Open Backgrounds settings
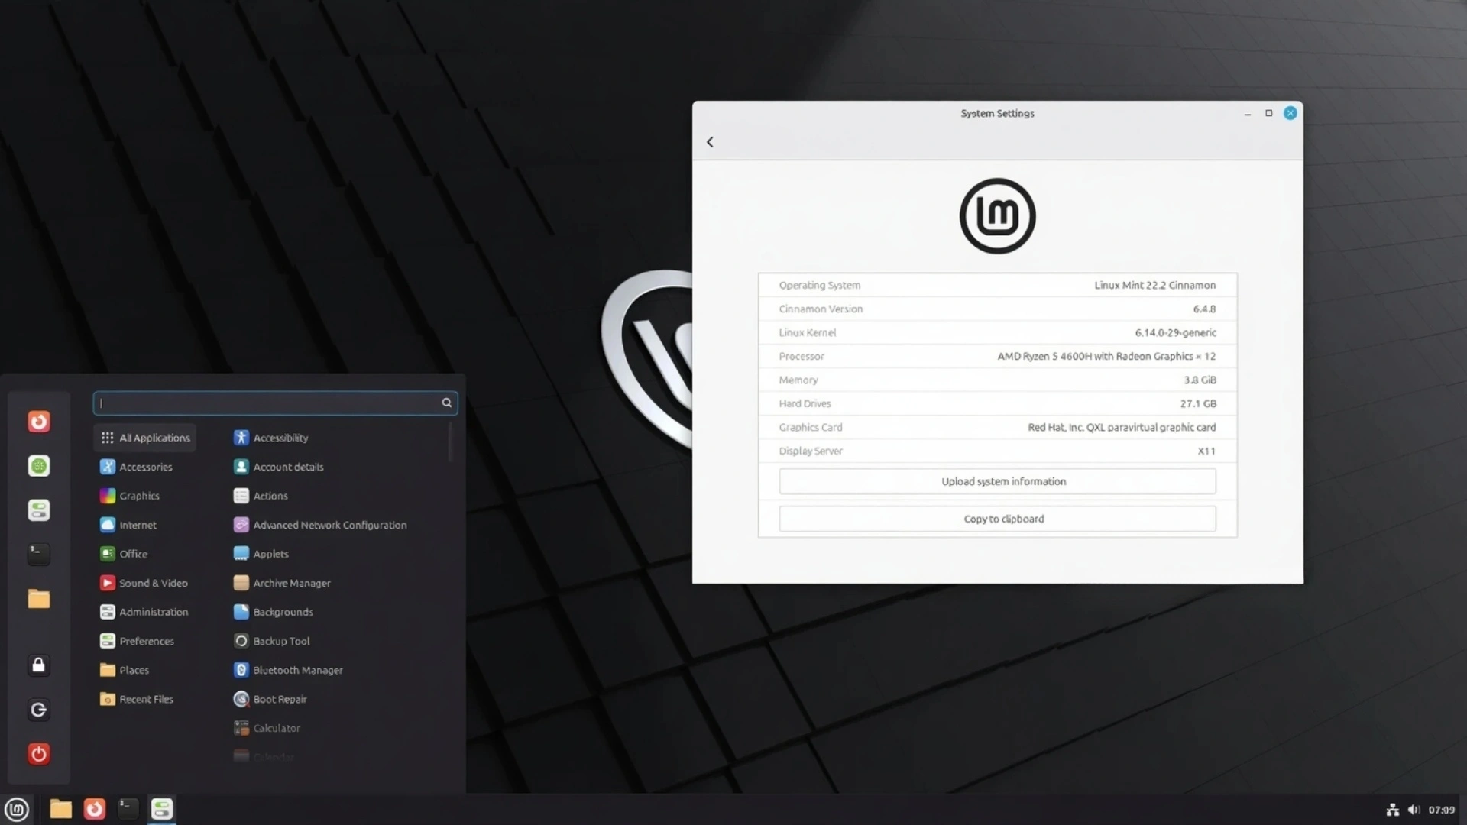This screenshot has height=825, width=1467. pyautogui.click(x=274, y=612)
